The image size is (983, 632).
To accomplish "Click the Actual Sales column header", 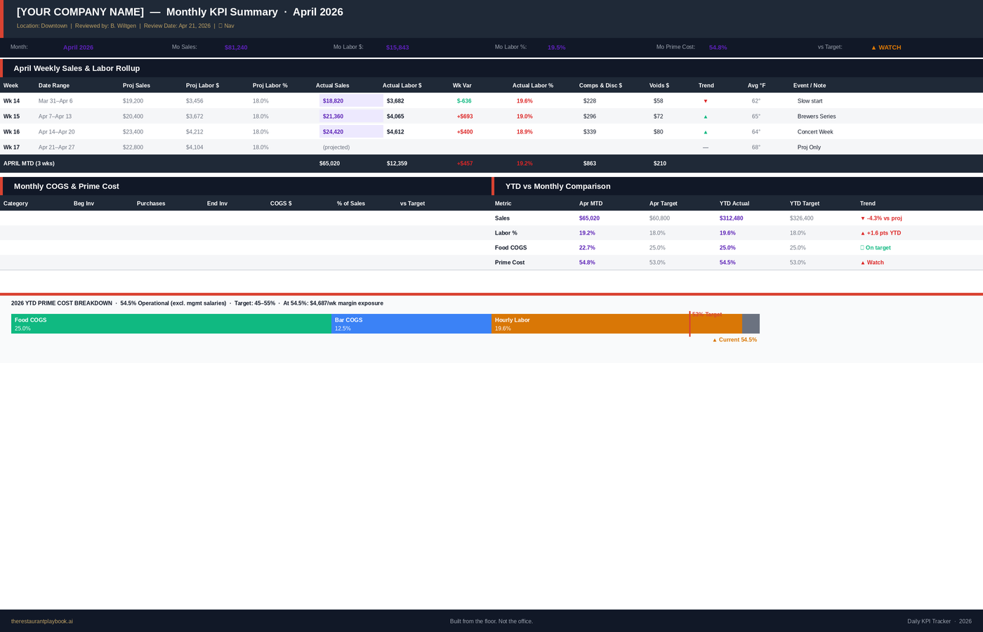I will (x=333, y=86).
